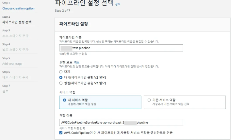This screenshot has height=140, width=231.
Task: Select 대기(파이프라인 유형 V2 필요) mode
Action: (x=61, y=77)
